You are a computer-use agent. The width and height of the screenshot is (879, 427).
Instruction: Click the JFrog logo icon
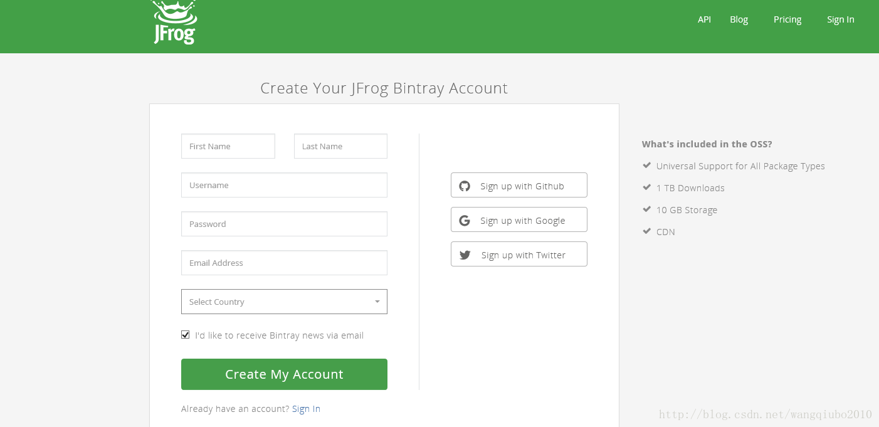pyautogui.click(x=175, y=23)
